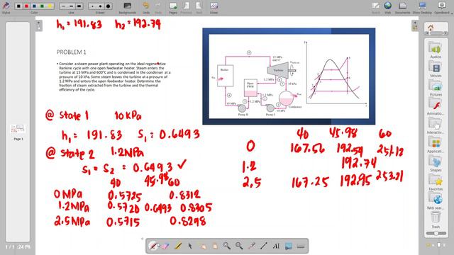454x255 pixels.
Task: Select the medium line width
Action: pyautogui.click(x=71, y=6)
